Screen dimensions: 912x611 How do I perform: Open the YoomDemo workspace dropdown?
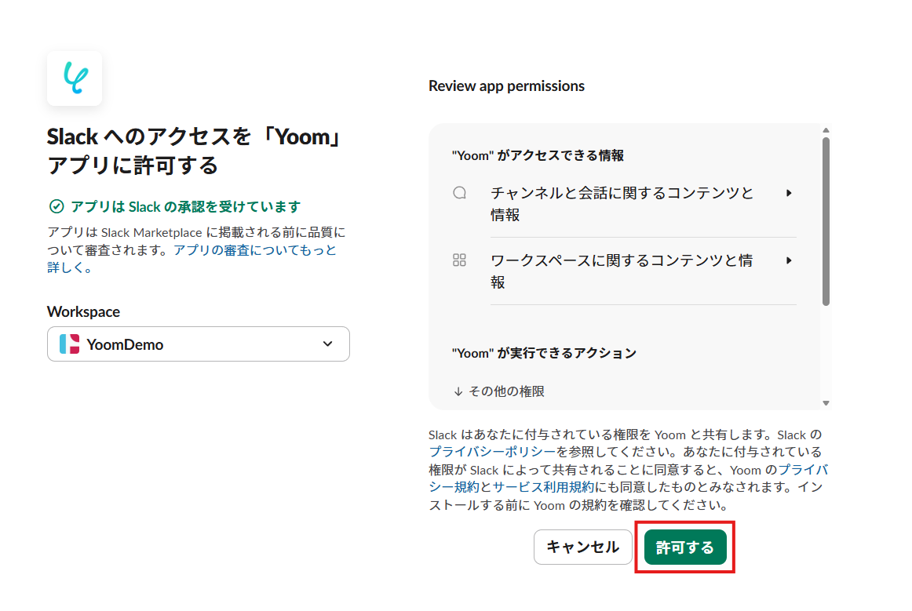point(199,344)
